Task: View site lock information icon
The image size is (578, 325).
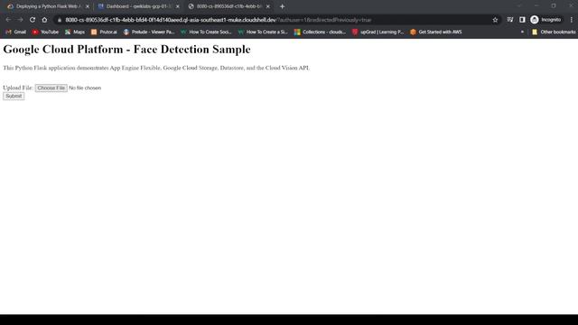Action: (x=60, y=20)
